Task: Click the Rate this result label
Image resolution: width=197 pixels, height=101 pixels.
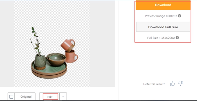Action: pos(154,84)
